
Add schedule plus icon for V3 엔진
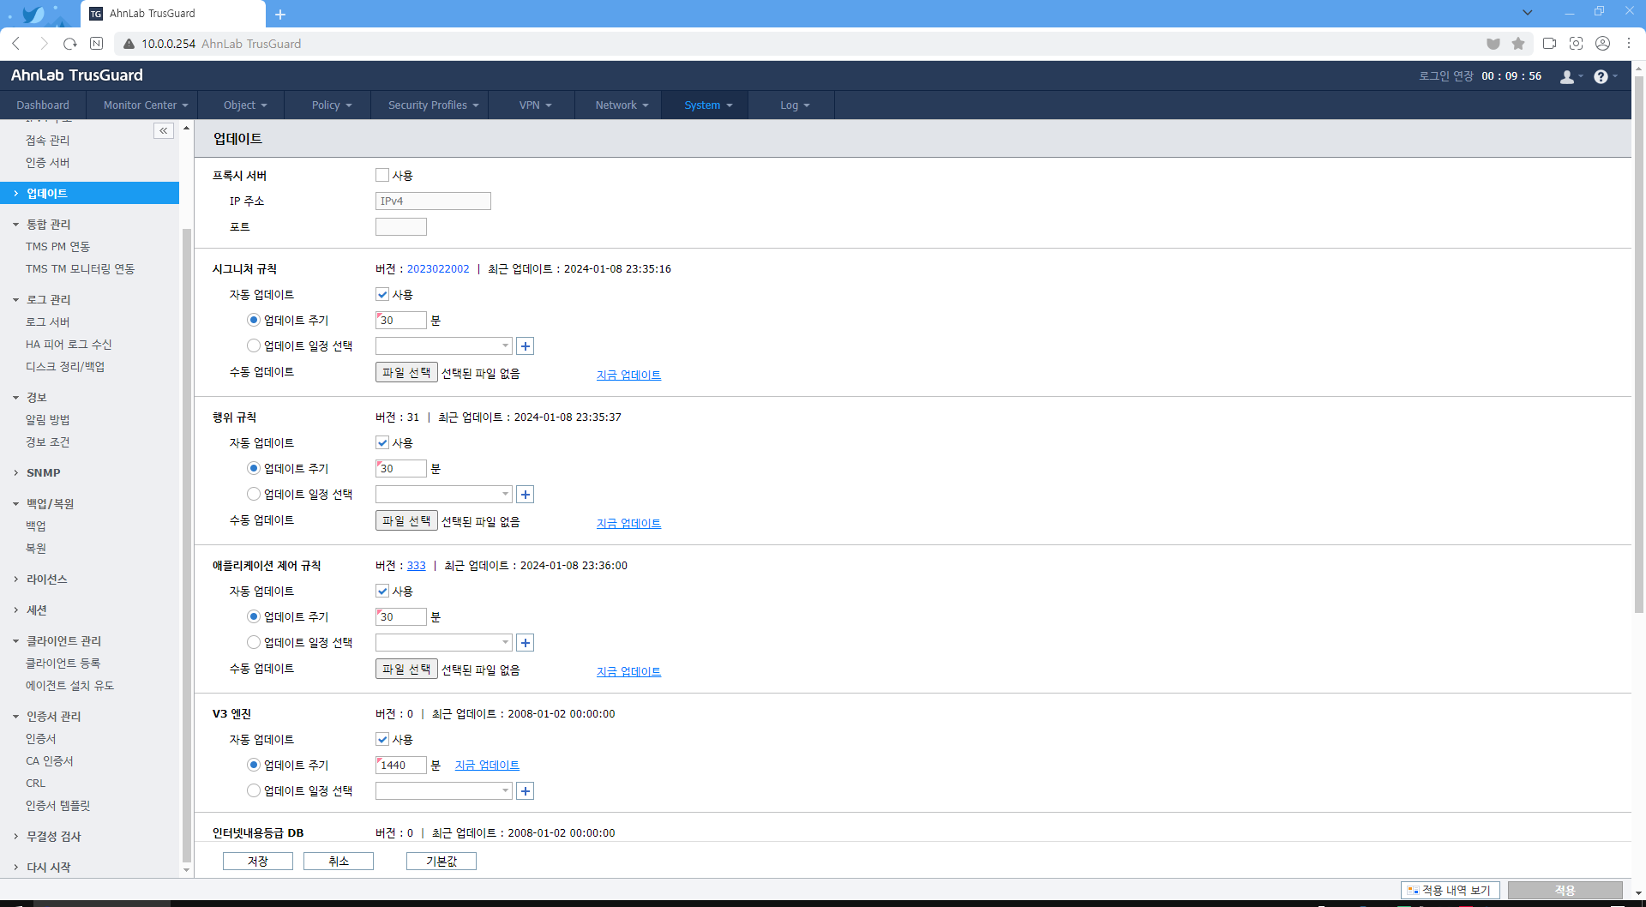click(x=526, y=791)
